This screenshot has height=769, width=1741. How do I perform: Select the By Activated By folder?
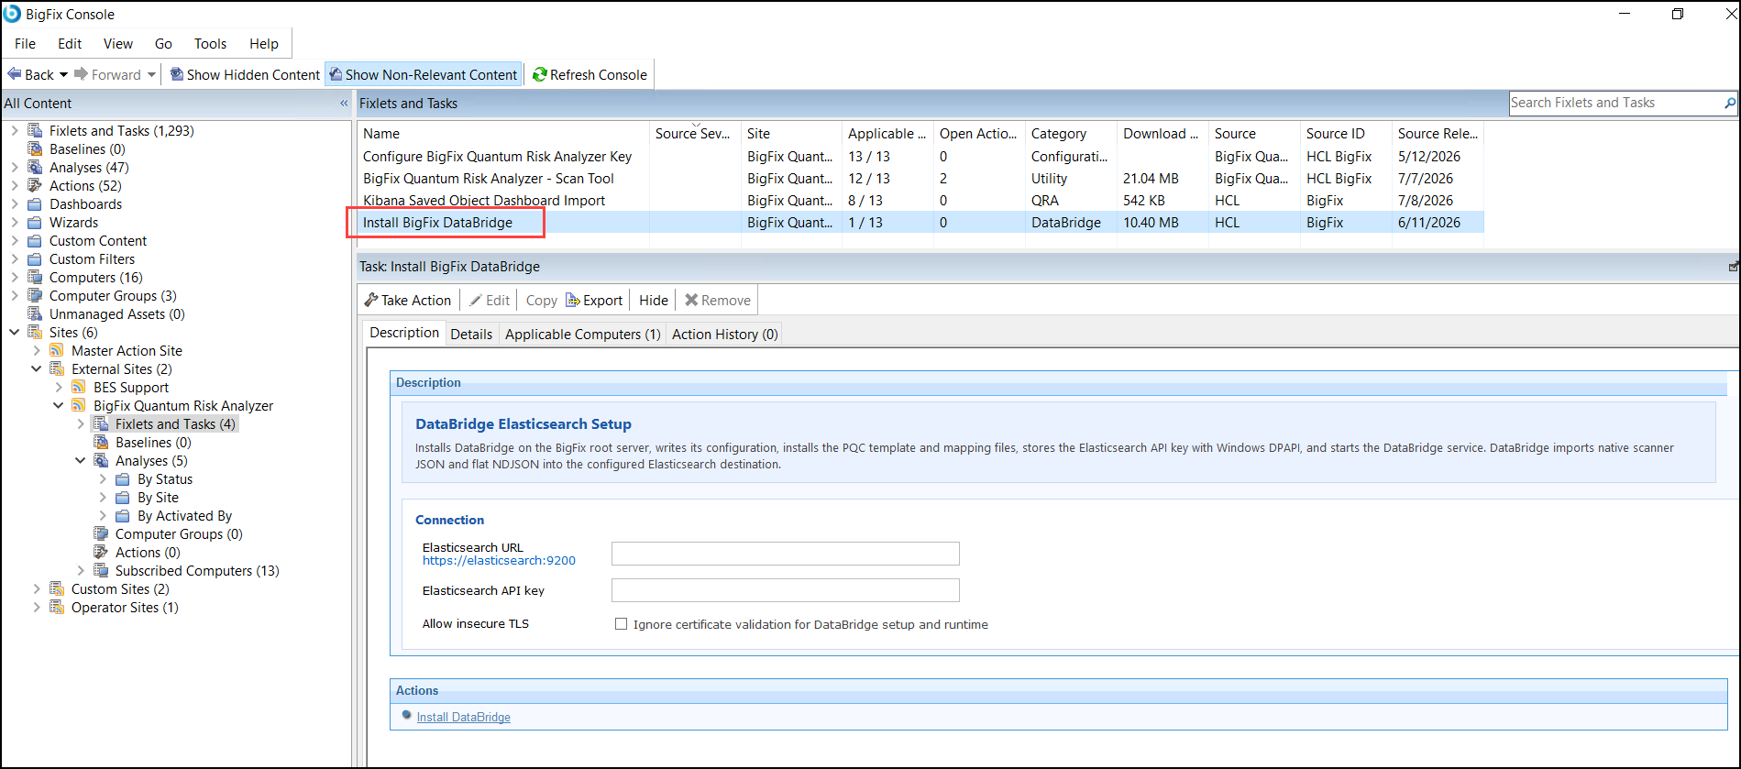point(185,516)
